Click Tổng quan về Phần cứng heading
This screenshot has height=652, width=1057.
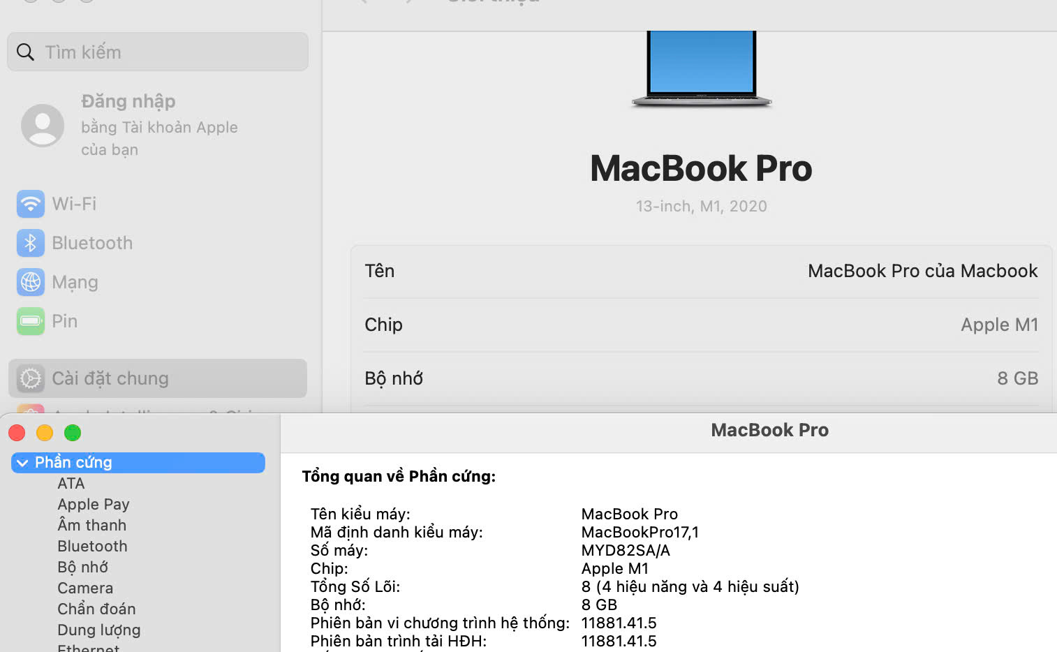399,476
